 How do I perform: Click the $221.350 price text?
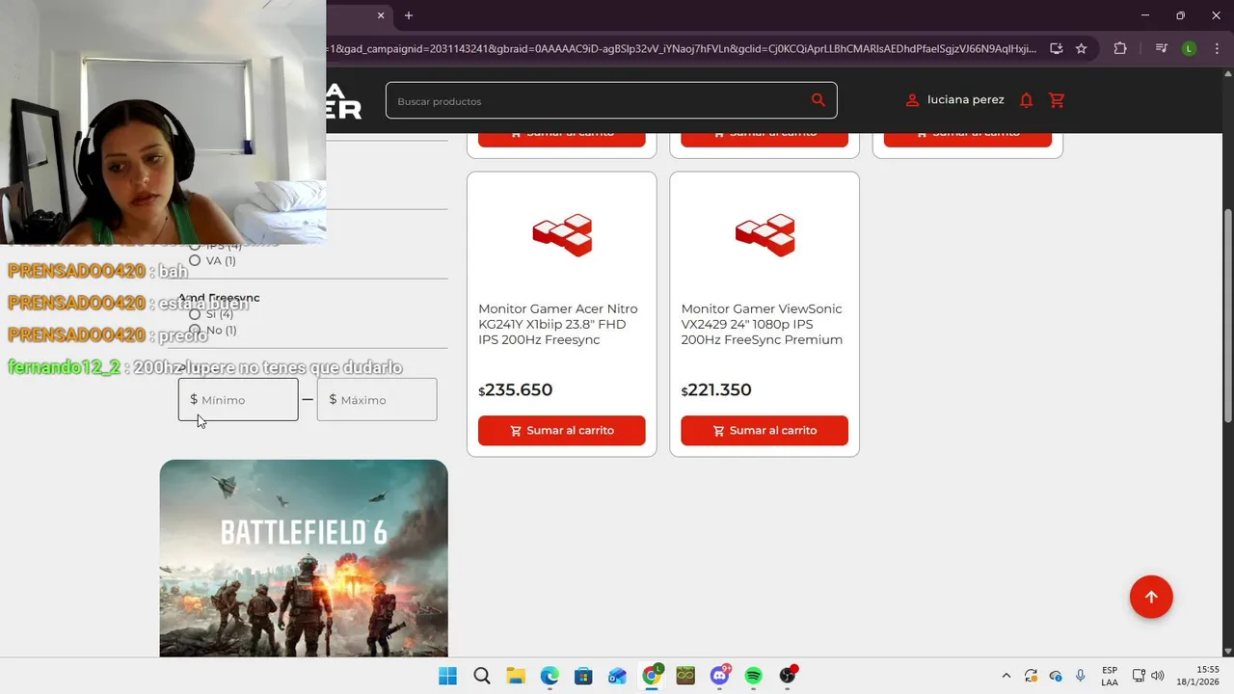pos(716,390)
